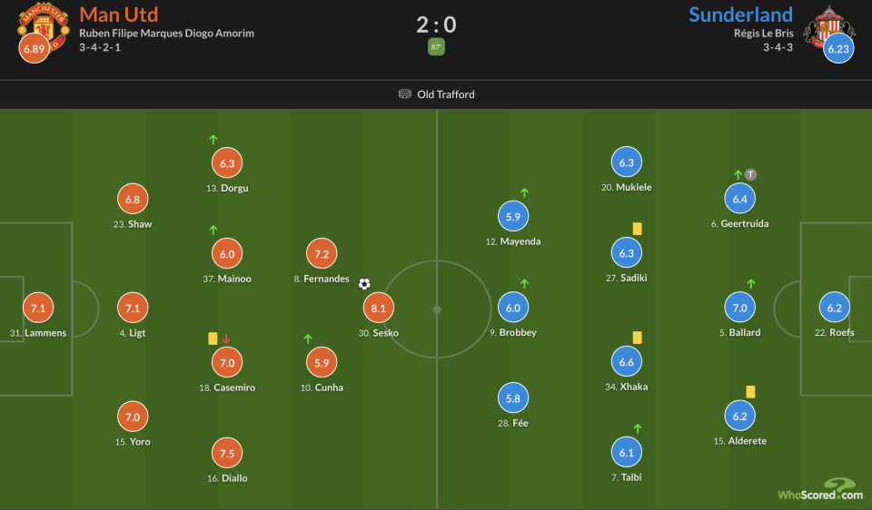
Task: Click the Sunderland club crest
Action: pyautogui.click(x=827, y=25)
